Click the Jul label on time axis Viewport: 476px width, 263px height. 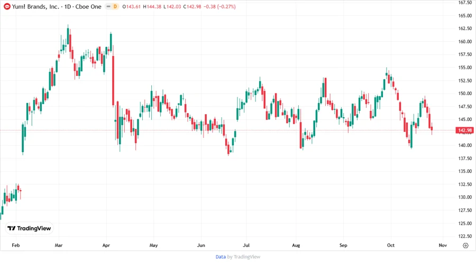(x=246, y=245)
